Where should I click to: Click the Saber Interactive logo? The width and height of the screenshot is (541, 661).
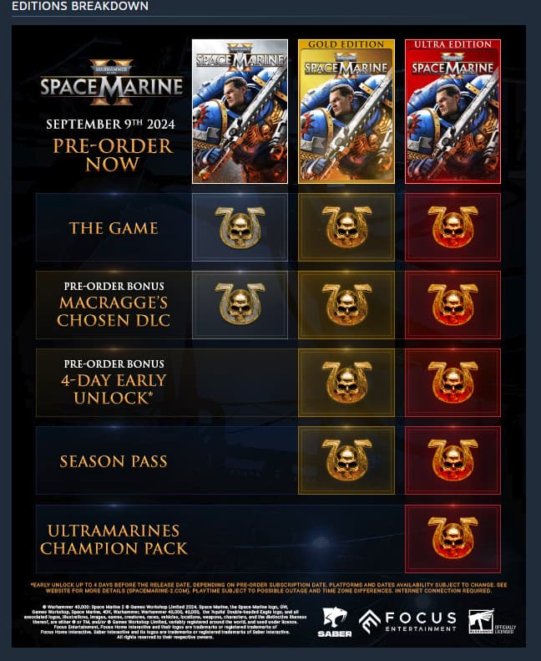(x=335, y=623)
